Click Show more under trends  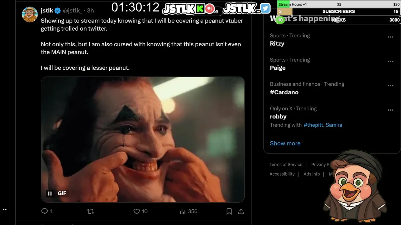(x=285, y=143)
